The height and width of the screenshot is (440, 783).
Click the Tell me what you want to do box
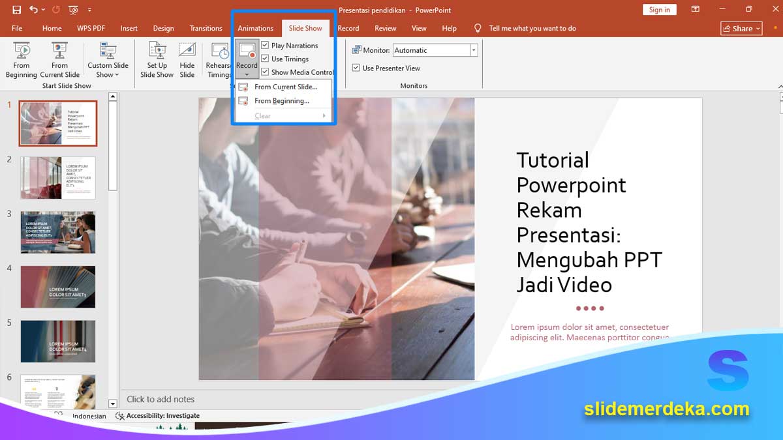pyautogui.click(x=532, y=28)
